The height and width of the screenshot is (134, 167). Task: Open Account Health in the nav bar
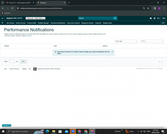[x=32, y=23]
